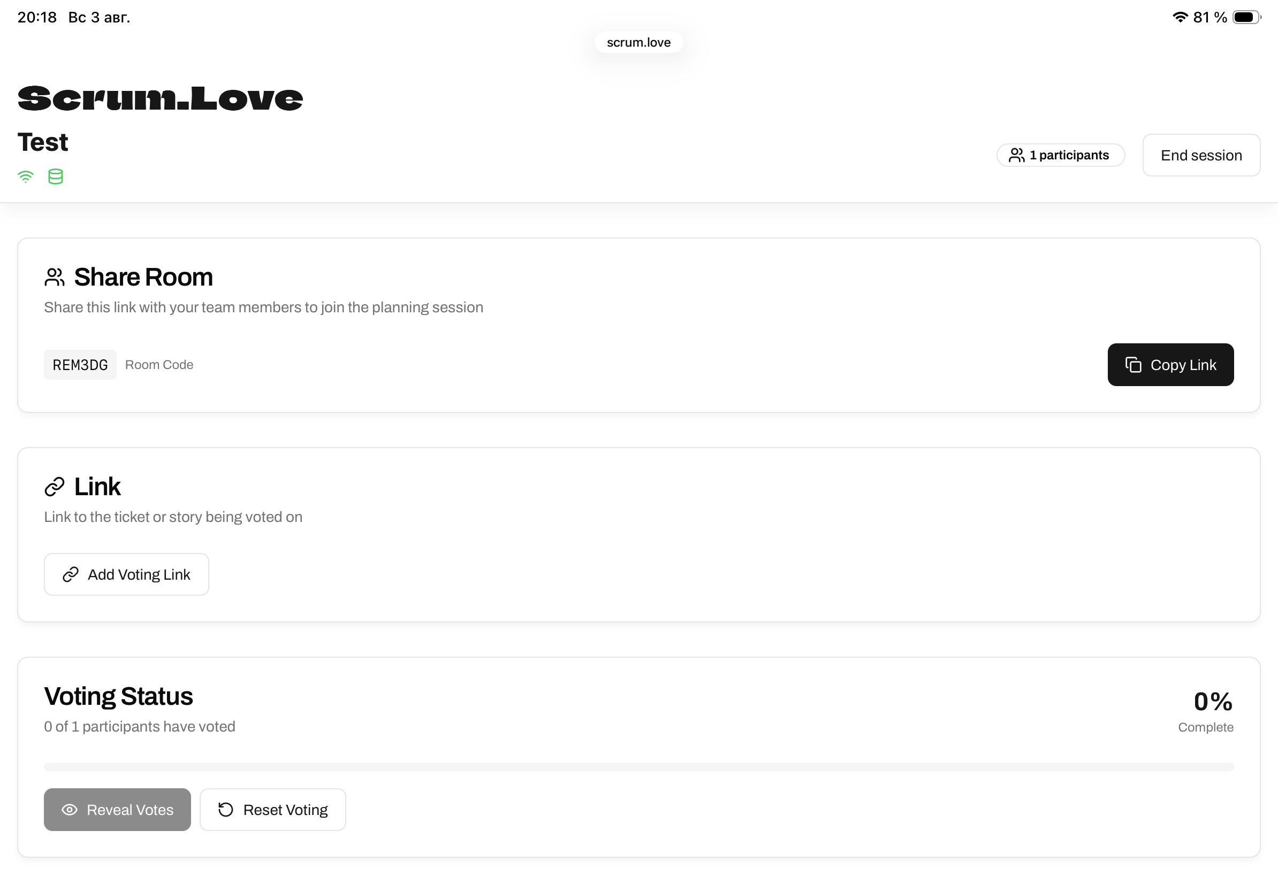Click the End session button
This screenshot has height=892, width=1278.
click(1201, 155)
